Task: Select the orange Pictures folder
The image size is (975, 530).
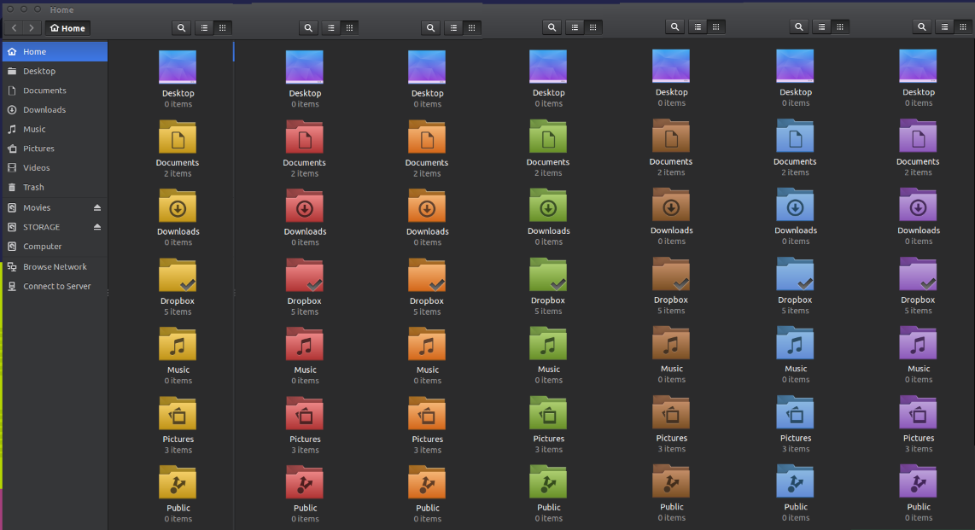Action: pyautogui.click(x=427, y=413)
